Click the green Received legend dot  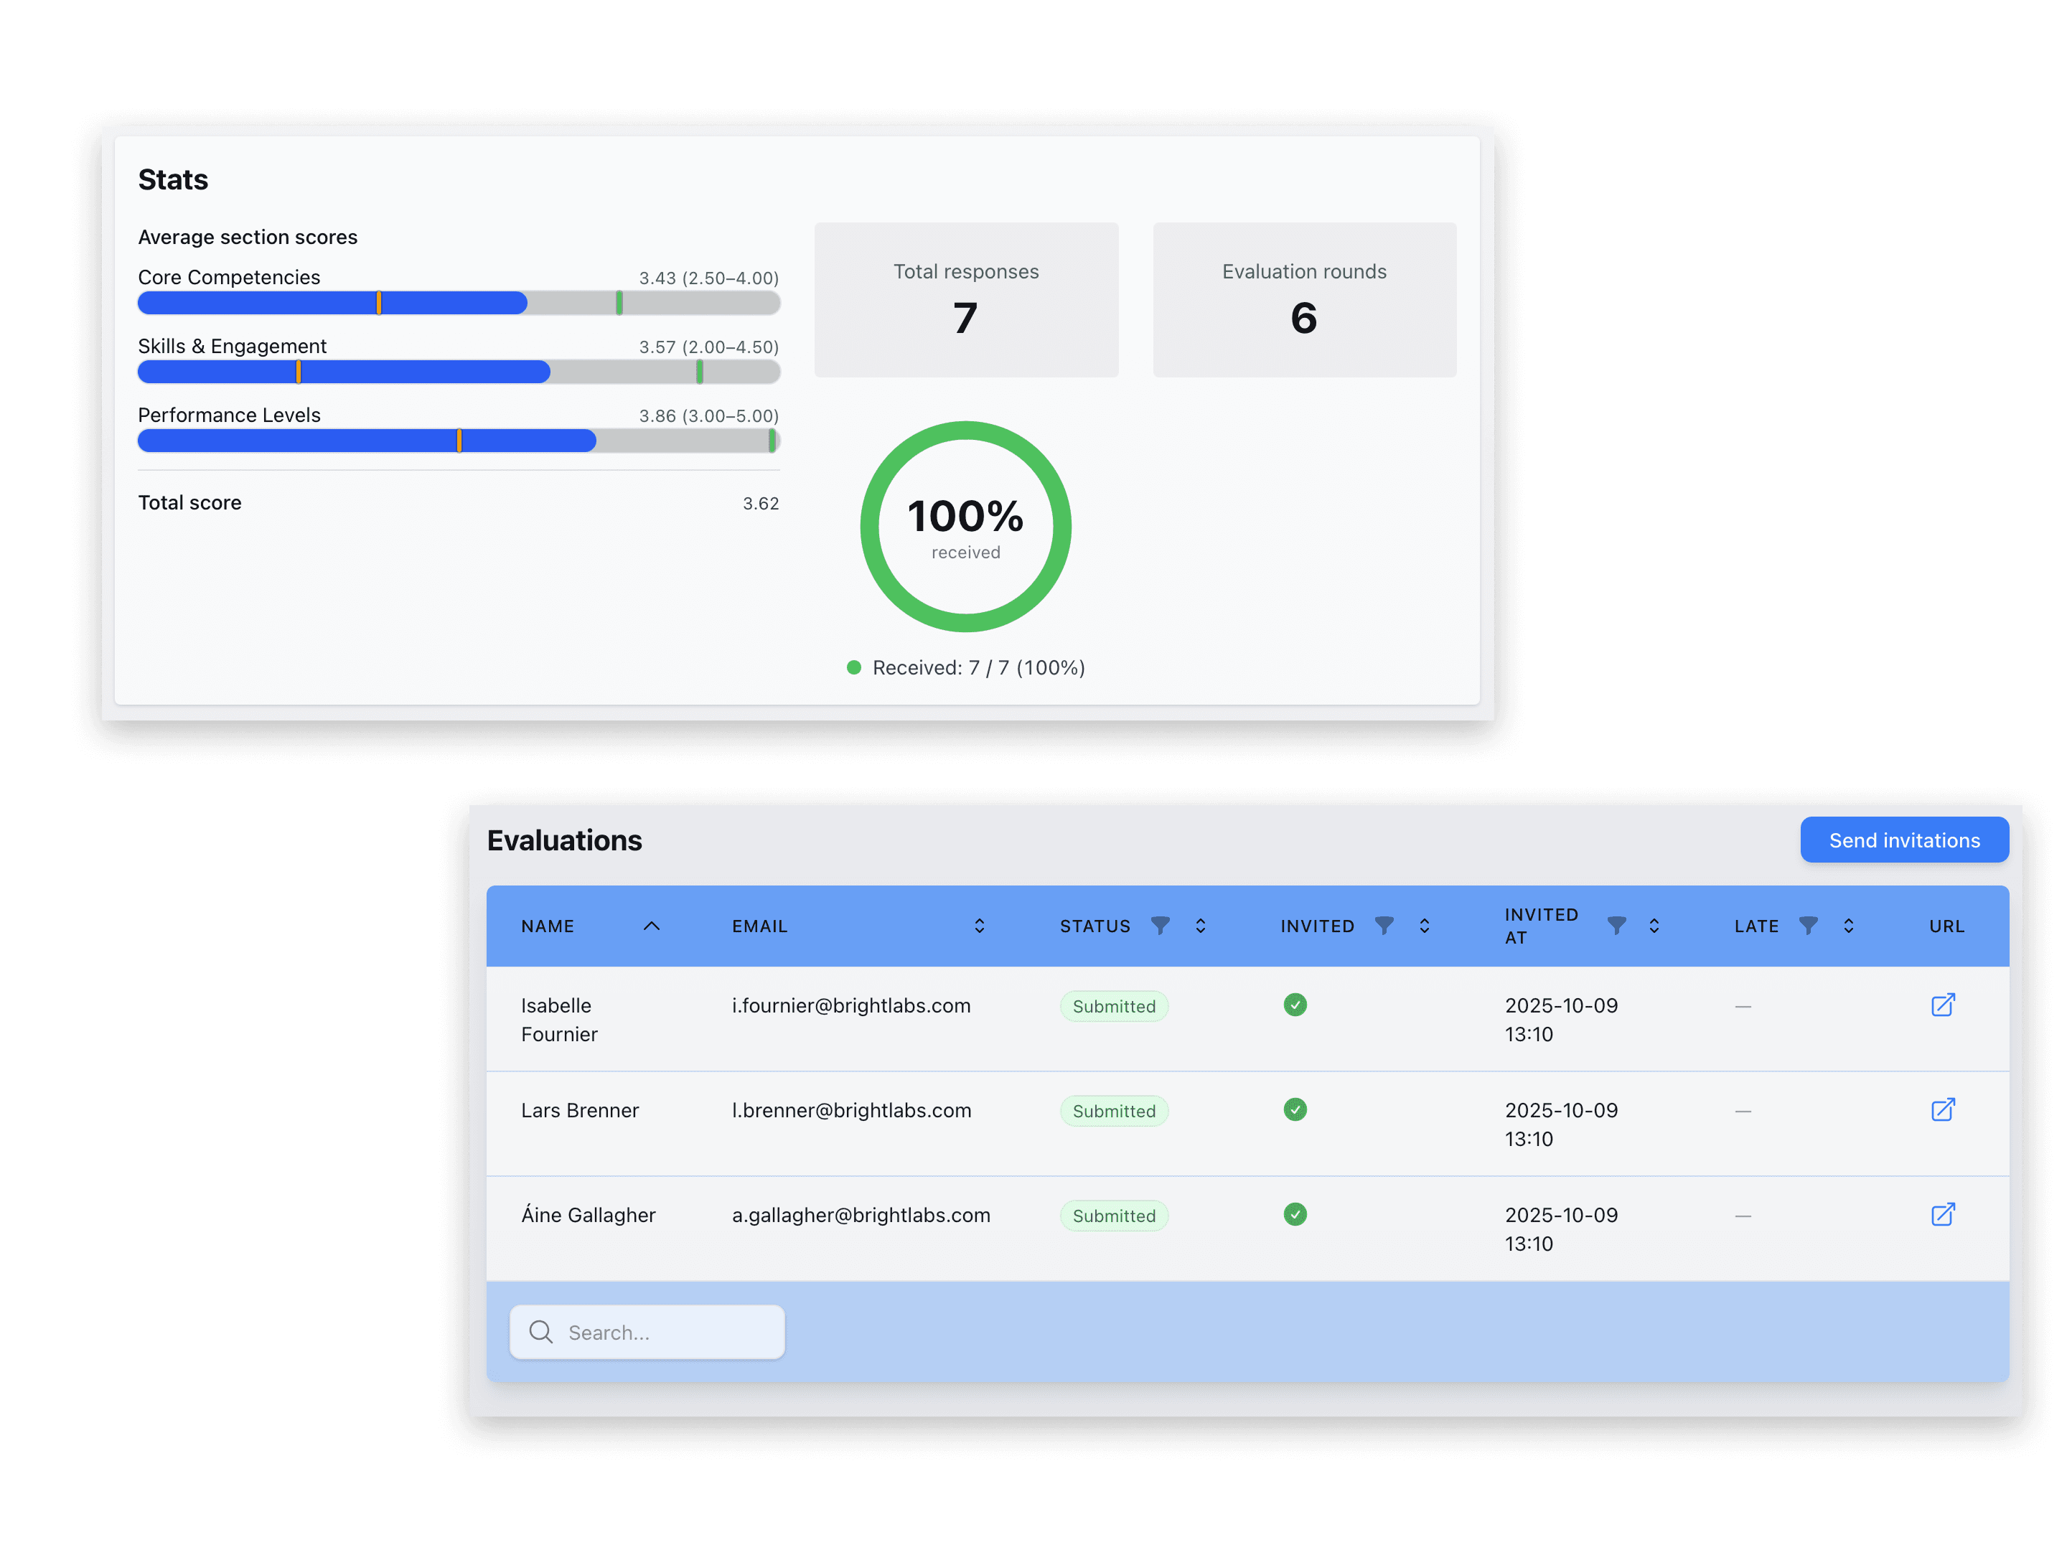(854, 667)
